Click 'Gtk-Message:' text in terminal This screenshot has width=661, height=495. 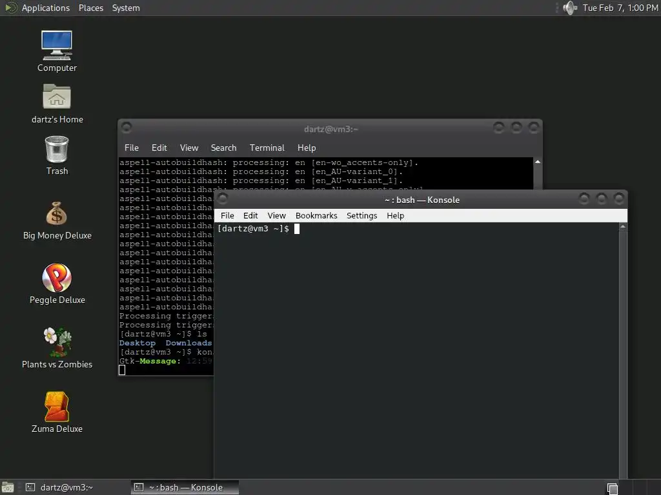150,361
